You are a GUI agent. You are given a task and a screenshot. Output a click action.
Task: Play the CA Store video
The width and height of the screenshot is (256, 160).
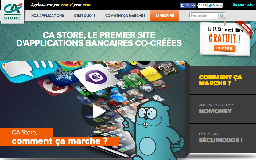click(x=98, y=111)
